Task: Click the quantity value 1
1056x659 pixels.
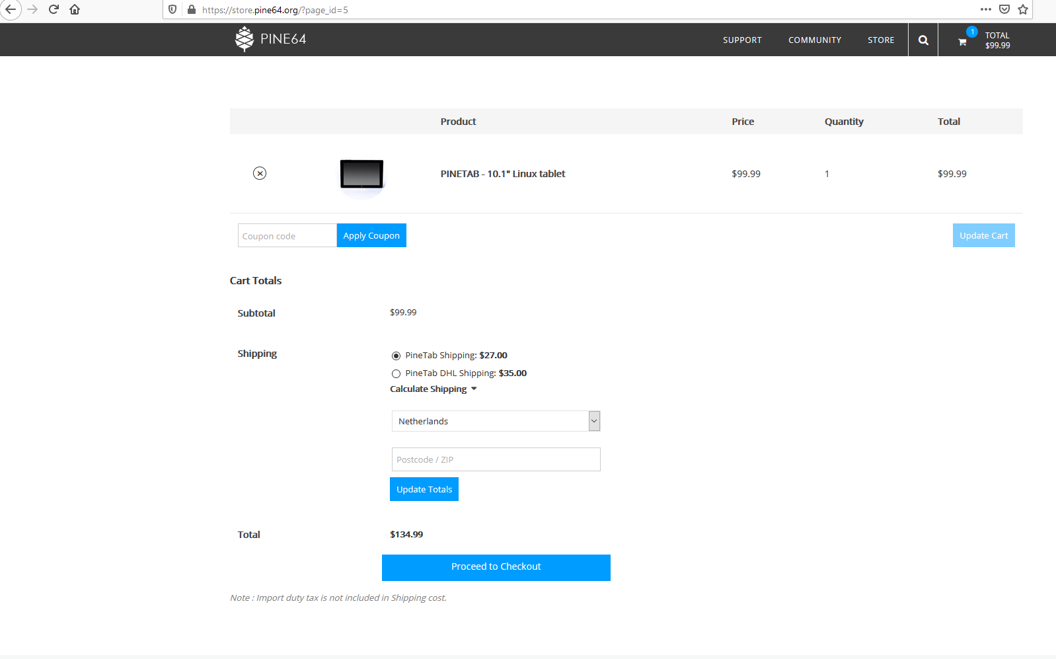Action: tap(827, 174)
